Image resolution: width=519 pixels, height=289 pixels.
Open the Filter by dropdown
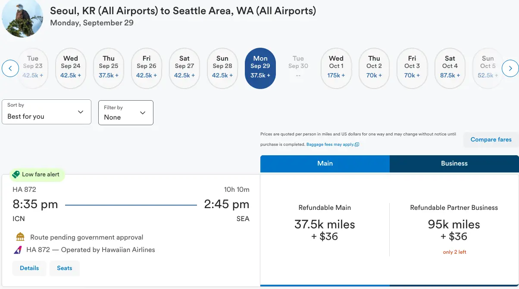coord(126,113)
